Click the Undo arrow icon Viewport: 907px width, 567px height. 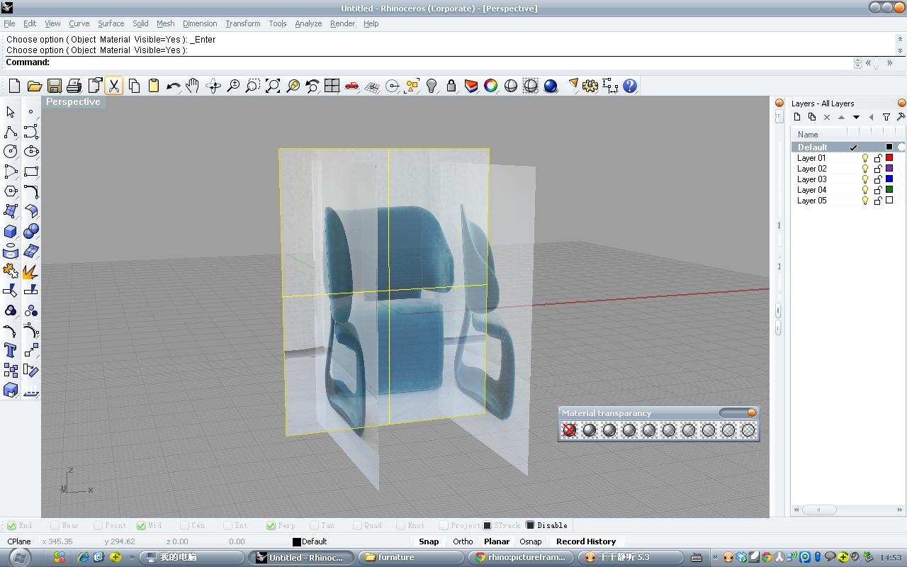coord(173,86)
